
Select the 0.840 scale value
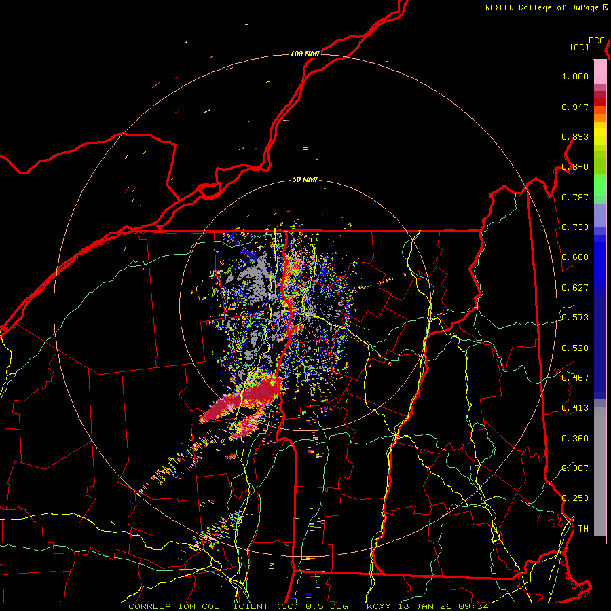point(575,167)
